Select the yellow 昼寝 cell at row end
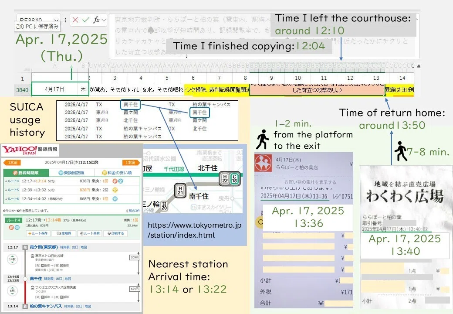This screenshot has height=314, width=453. (x=399, y=90)
